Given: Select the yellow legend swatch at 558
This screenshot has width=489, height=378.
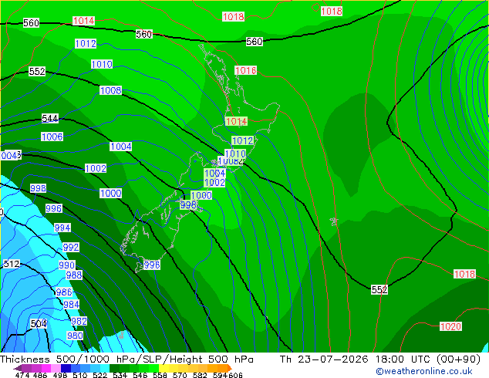Looking at the screenshot, I should 164,368.
